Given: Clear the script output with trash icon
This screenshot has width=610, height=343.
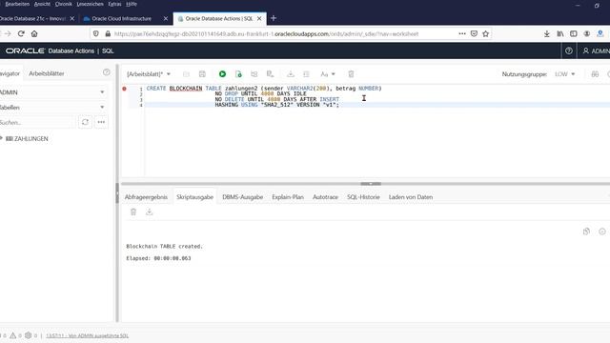Looking at the screenshot, I should point(133,212).
